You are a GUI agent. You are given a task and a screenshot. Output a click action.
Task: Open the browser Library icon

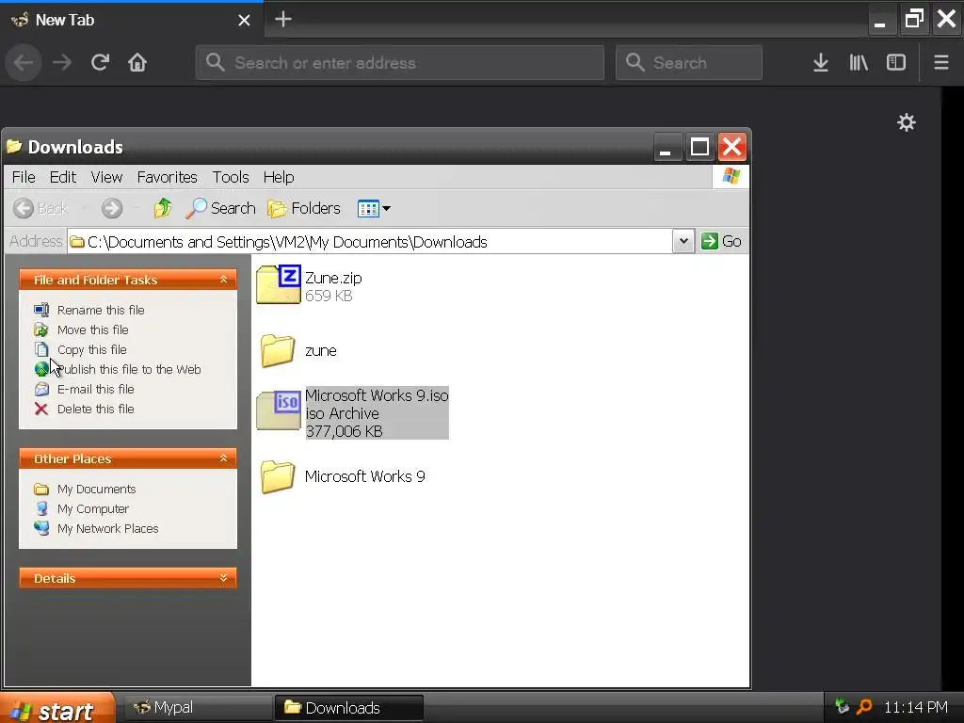[x=859, y=62]
